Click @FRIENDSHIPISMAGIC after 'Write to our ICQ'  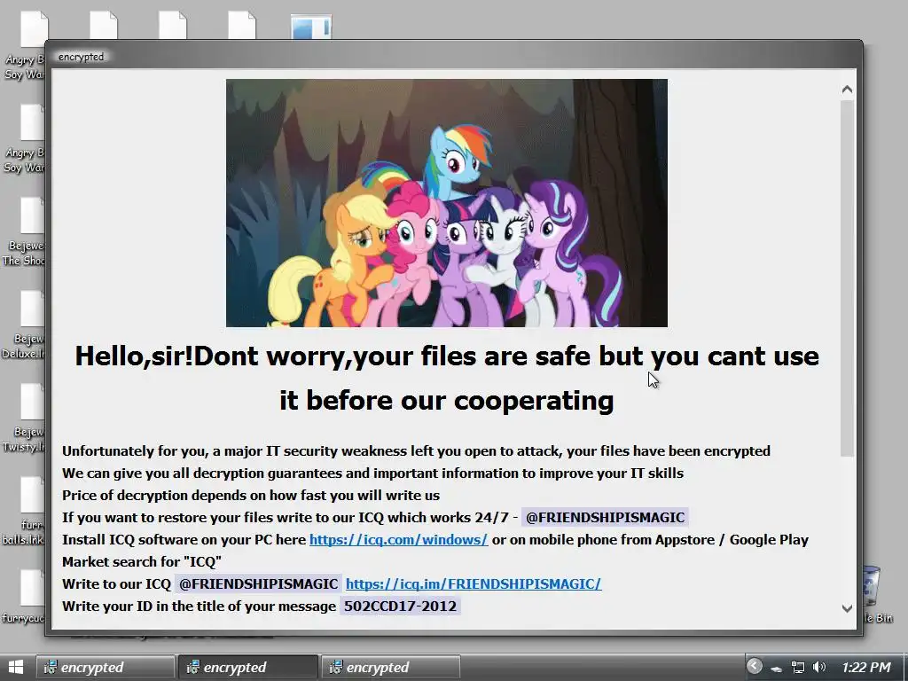(258, 583)
